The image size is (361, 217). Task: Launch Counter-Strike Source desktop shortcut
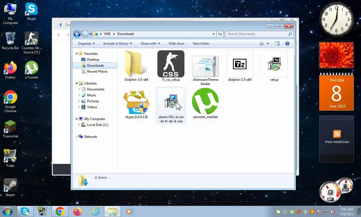point(31,43)
